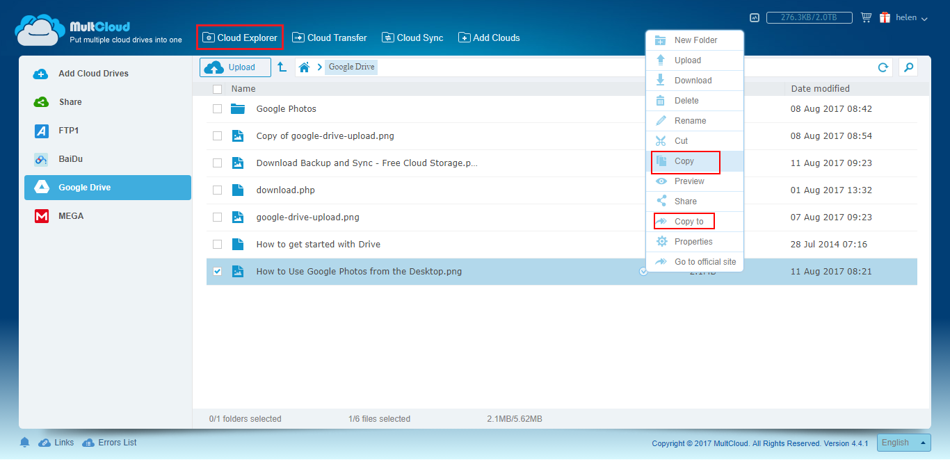Open How to get started with Drive
The height and width of the screenshot is (460, 950).
tap(319, 245)
